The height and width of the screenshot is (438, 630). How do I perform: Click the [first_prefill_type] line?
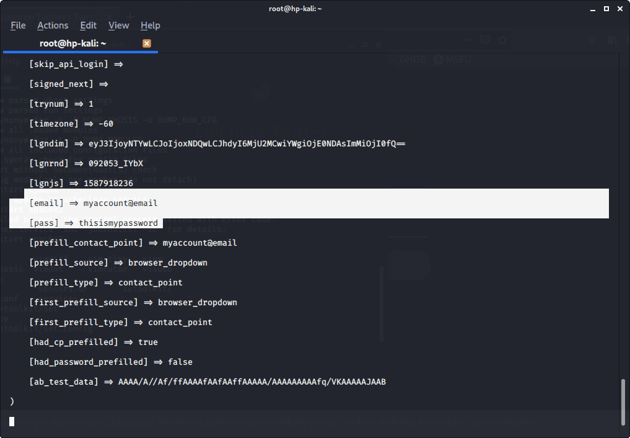tap(121, 322)
